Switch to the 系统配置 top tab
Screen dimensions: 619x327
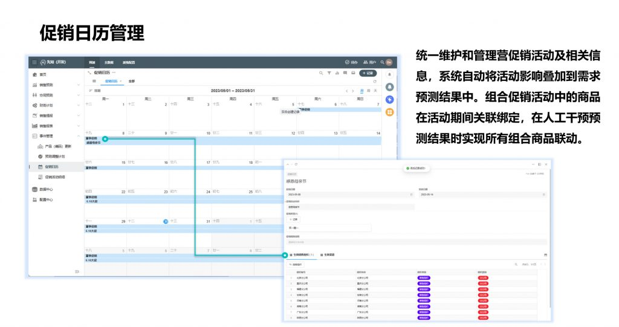pyautogui.click(x=129, y=62)
